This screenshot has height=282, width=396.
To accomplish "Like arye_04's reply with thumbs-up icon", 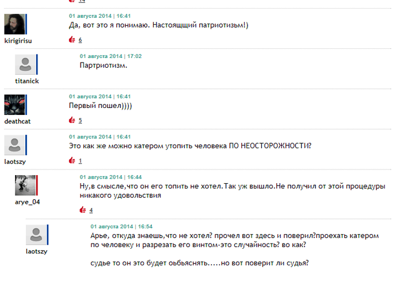I will pyautogui.click(x=83, y=210).
